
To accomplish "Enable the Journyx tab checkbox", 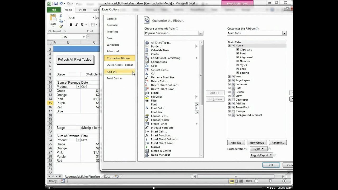I will click(x=233, y=111).
